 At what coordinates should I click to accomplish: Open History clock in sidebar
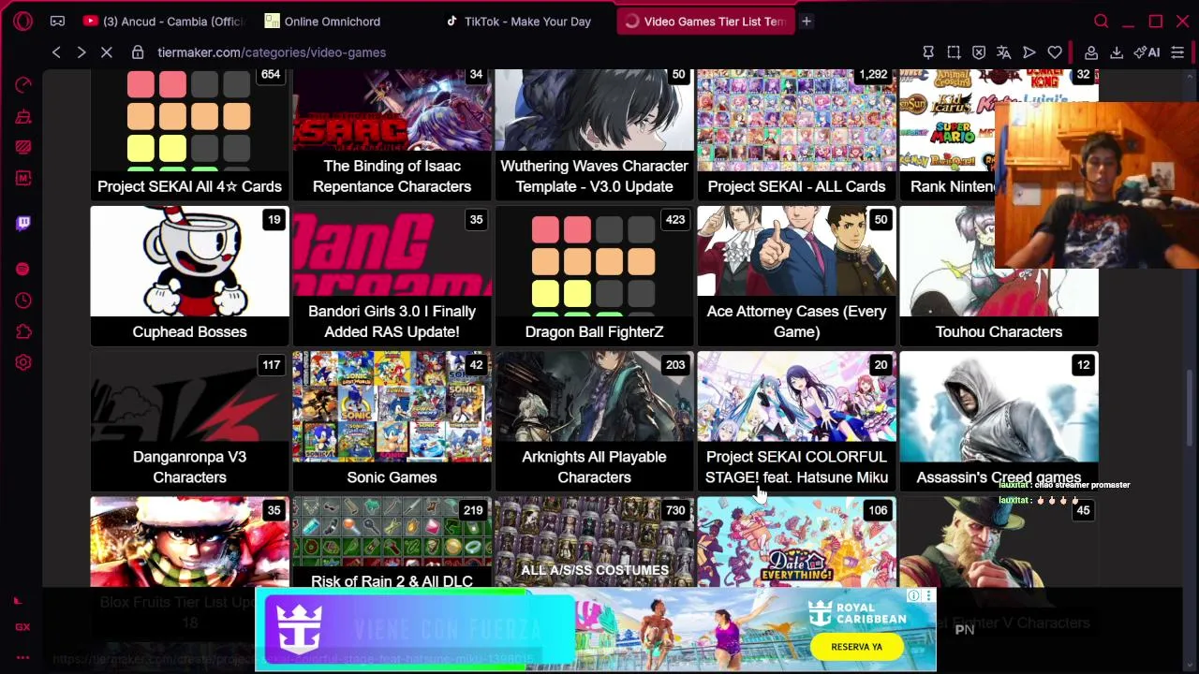(23, 300)
